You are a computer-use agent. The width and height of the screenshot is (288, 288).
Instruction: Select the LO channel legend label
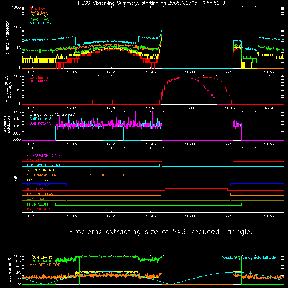coord(40,77)
